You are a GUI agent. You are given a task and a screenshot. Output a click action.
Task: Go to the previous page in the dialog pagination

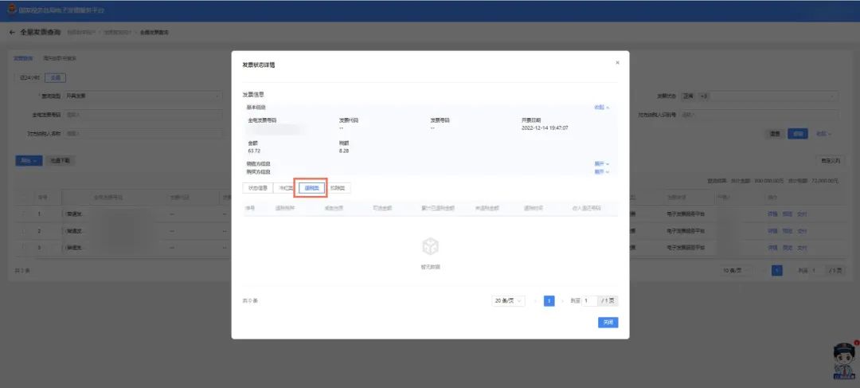click(535, 301)
